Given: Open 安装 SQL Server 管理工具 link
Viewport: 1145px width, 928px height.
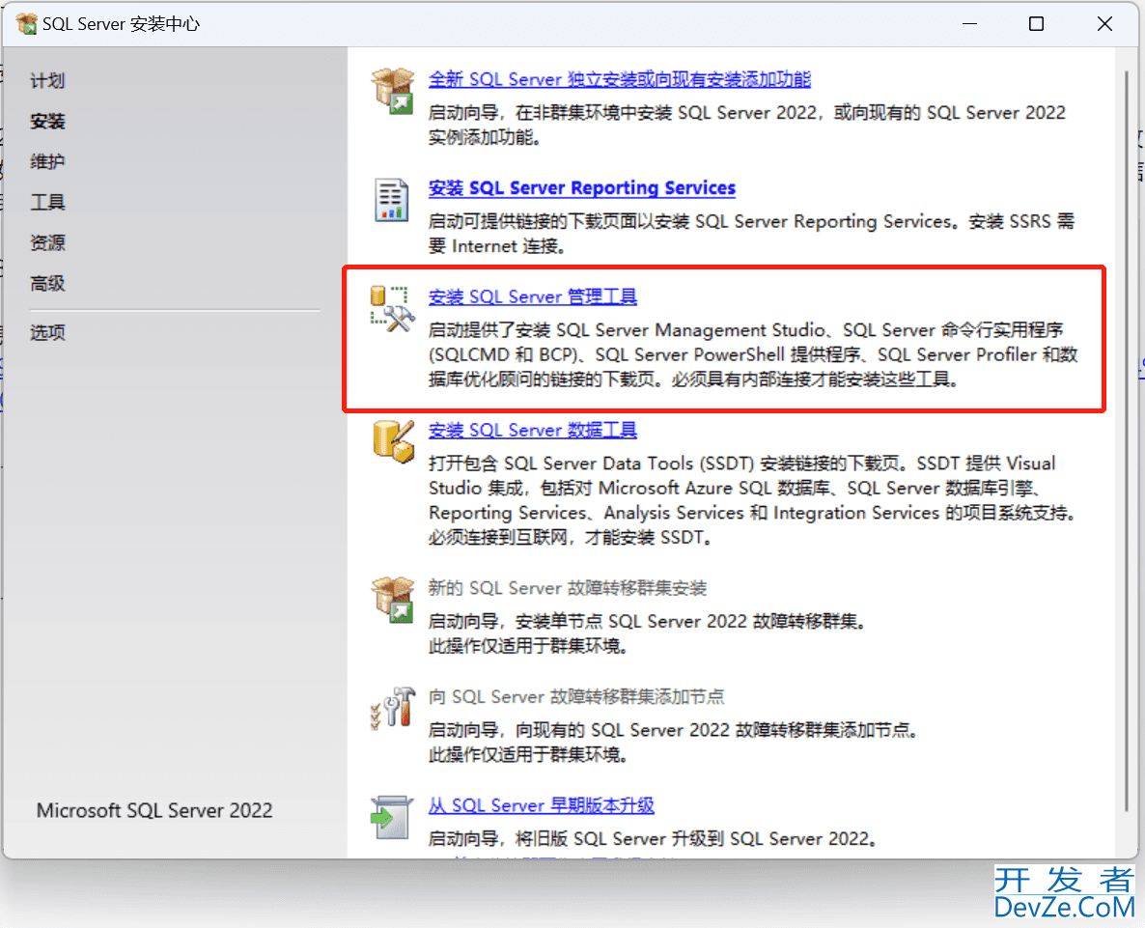Looking at the screenshot, I should (532, 297).
